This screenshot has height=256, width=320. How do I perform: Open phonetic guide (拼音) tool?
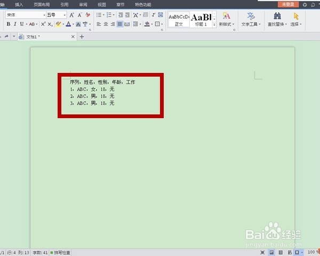click(x=85, y=24)
